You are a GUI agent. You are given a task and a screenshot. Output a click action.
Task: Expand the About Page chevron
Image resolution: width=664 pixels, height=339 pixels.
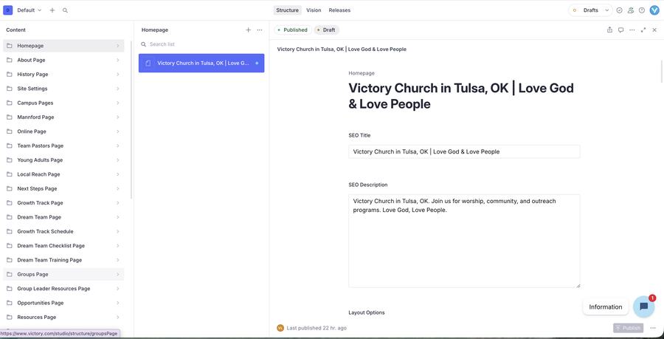pos(118,60)
